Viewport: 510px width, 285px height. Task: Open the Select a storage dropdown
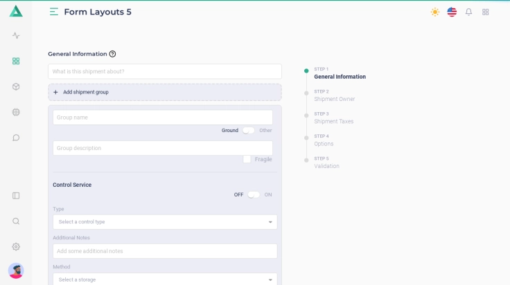point(165,279)
